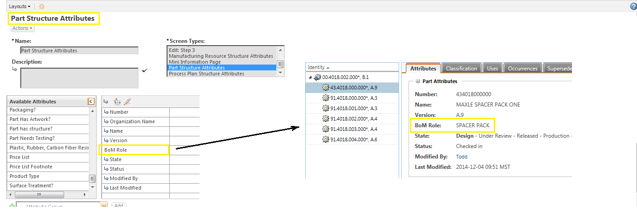Image resolution: width=637 pixels, height=209 pixels.
Task: Select Part Has Artwork? attribute
Action: [x=48, y=119]
